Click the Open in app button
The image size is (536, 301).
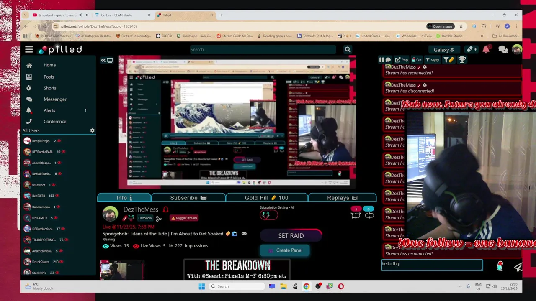point(440,26)
